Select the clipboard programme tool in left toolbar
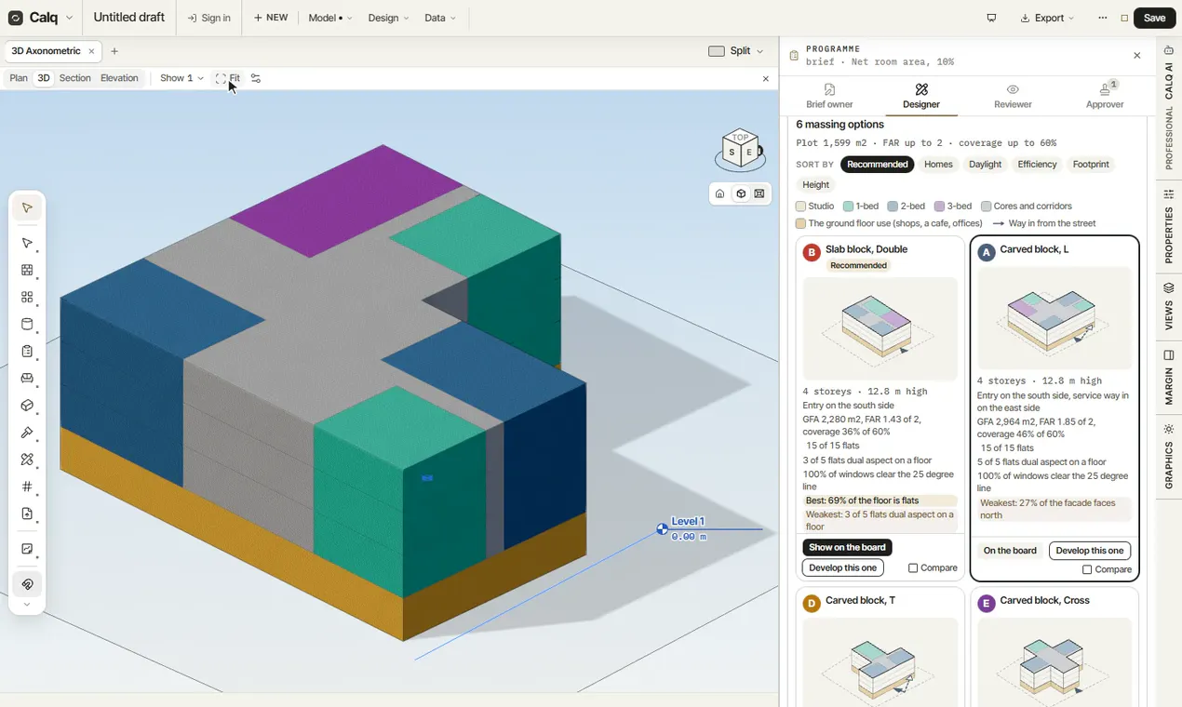The height and width of the screenshot is (707, 1182). pos(27,352)
